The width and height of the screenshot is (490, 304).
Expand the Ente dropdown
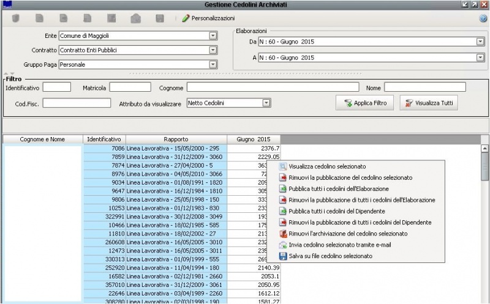[x=213, y=36]
